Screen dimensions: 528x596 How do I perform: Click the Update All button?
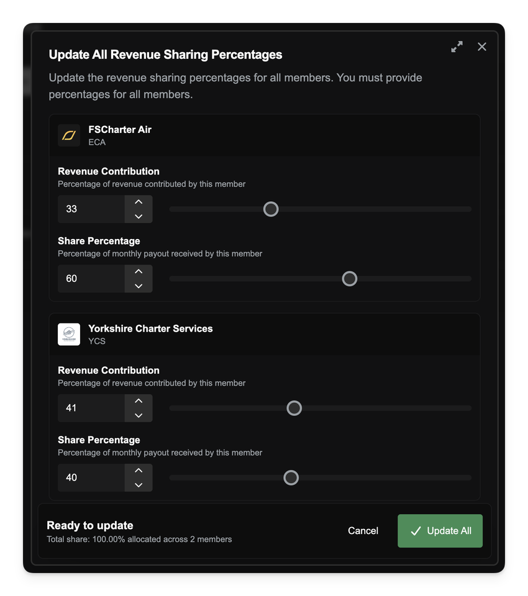coord(440,531)
